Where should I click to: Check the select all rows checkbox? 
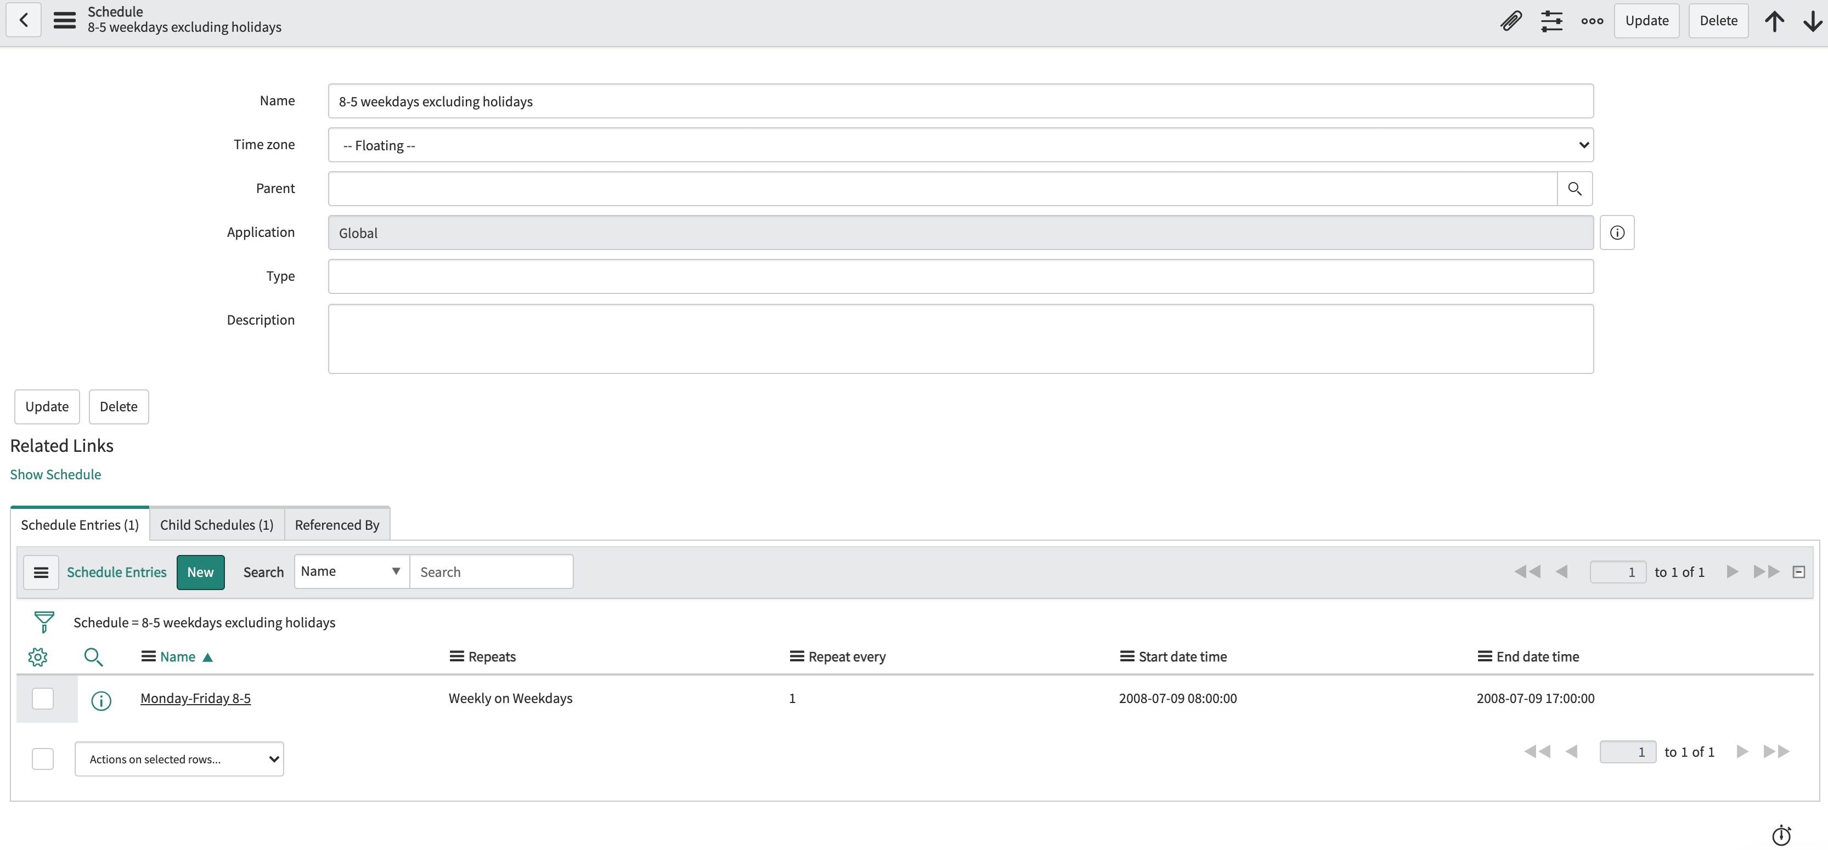[x=43, y=758]
